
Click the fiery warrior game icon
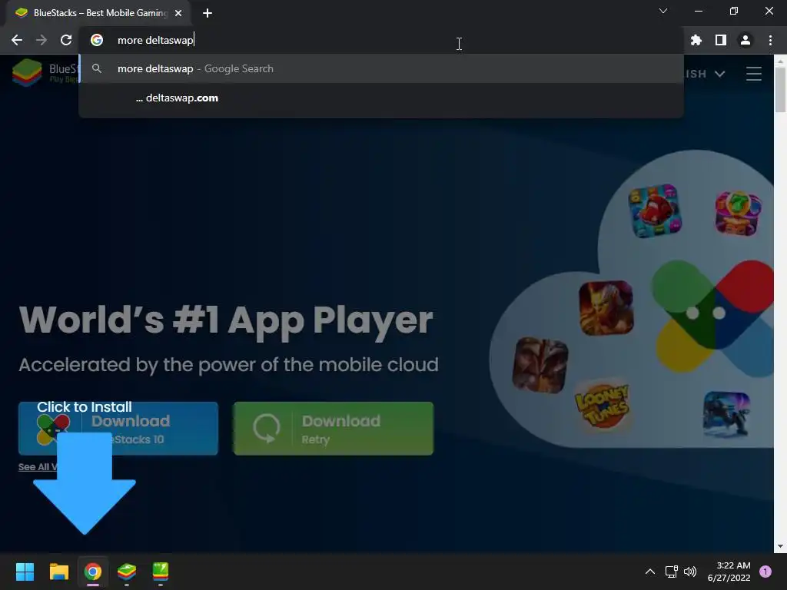[606, 307]
